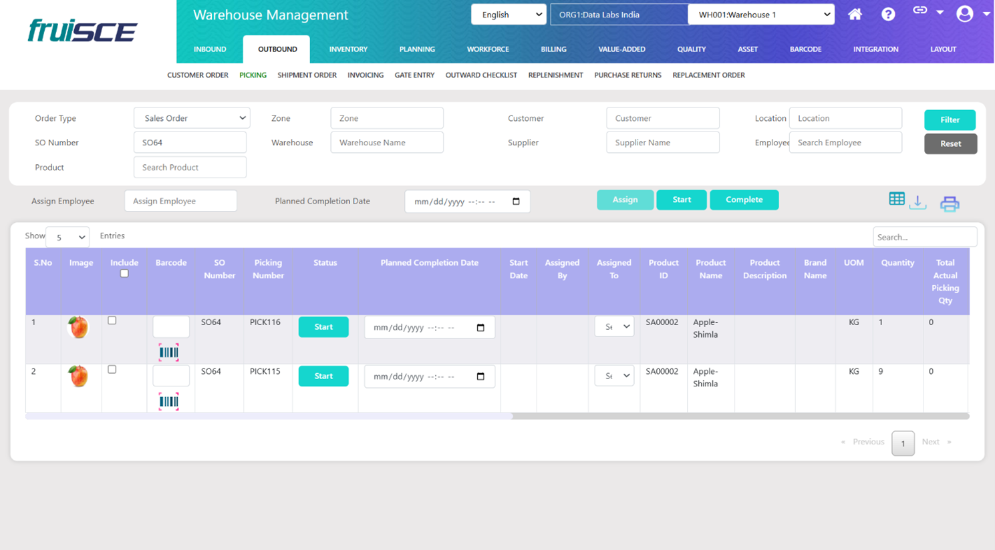This screenshot has width=995, height=550.
Task: Check the Include box for PICK116 row
Action: click(x=112, y=321)
